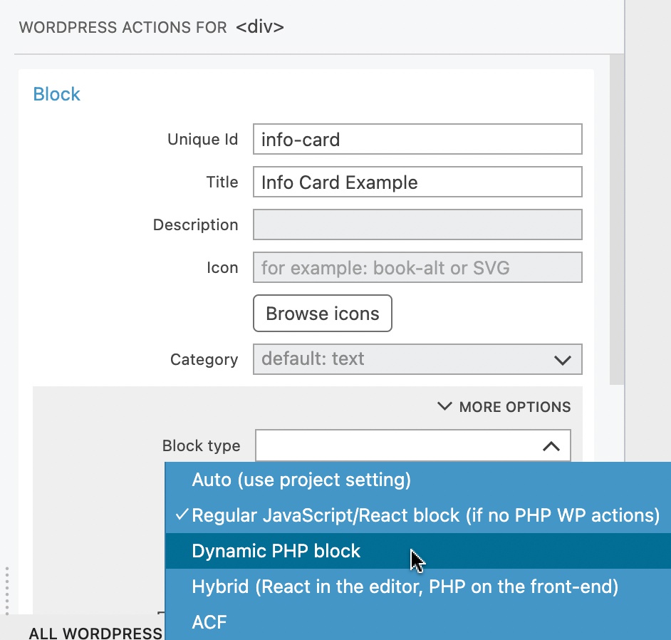671x640 pixels.
Task: Click the Icon text field
Action: tap(417, 267)
